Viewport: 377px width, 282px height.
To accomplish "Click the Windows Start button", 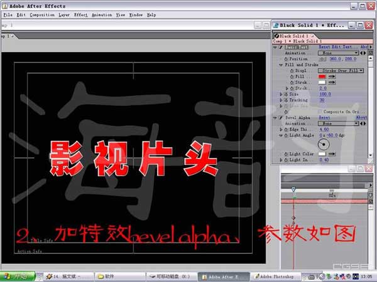I will (18, 277).
